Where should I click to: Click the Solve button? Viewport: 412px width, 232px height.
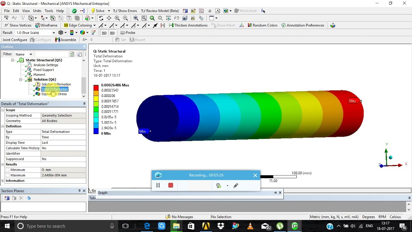click(98, 11)
